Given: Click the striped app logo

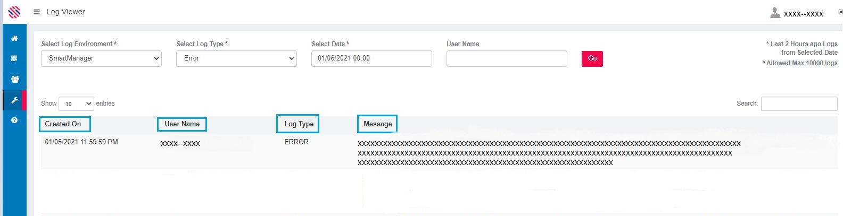Looking at the screenshot, I should click(14, 12).
